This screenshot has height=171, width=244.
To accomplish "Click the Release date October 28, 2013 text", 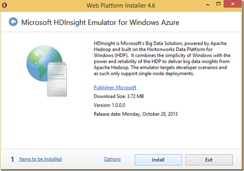I will 135,114.
